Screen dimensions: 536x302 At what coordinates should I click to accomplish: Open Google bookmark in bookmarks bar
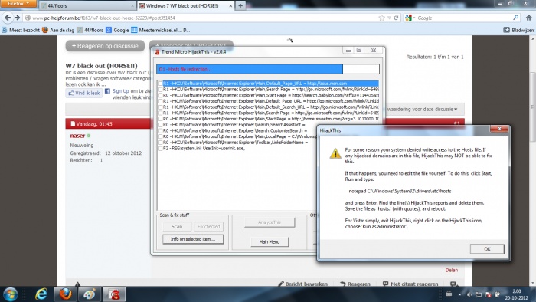click(118, 30)
